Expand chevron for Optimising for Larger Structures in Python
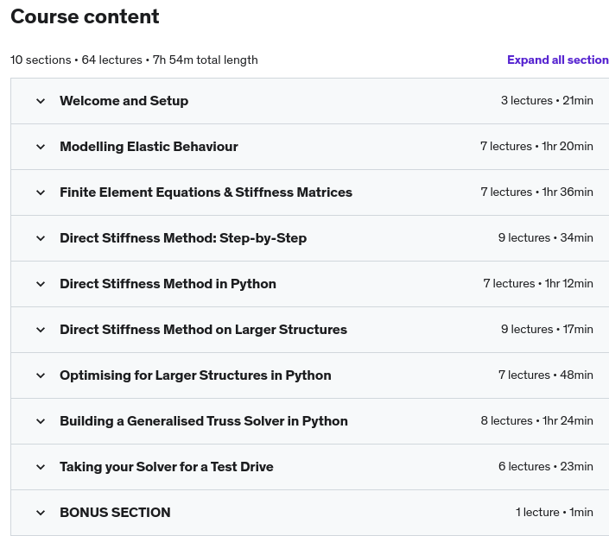Screen dimensions: 609x536 (41, 375)
